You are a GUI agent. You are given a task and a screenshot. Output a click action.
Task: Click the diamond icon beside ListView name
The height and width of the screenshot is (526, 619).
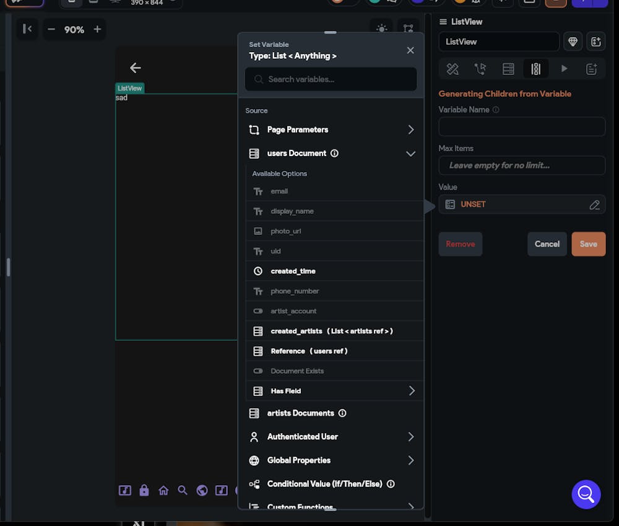click(x=573, y=42)
